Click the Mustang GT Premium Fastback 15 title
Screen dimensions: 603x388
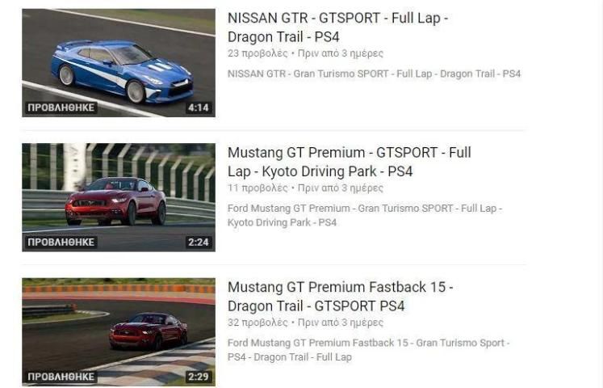[341, 297]
